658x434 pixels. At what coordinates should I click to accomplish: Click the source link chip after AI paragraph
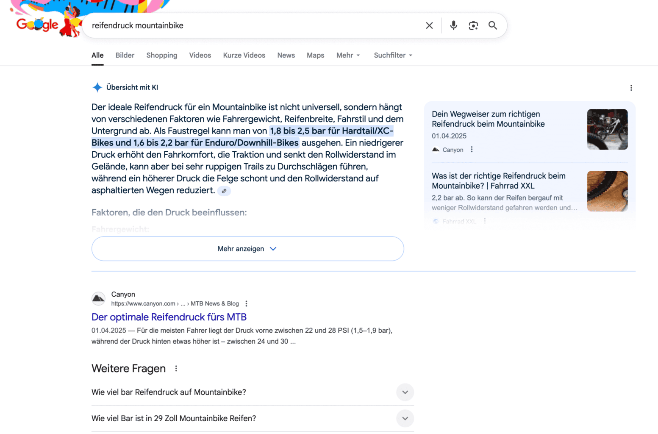[224, 191]
